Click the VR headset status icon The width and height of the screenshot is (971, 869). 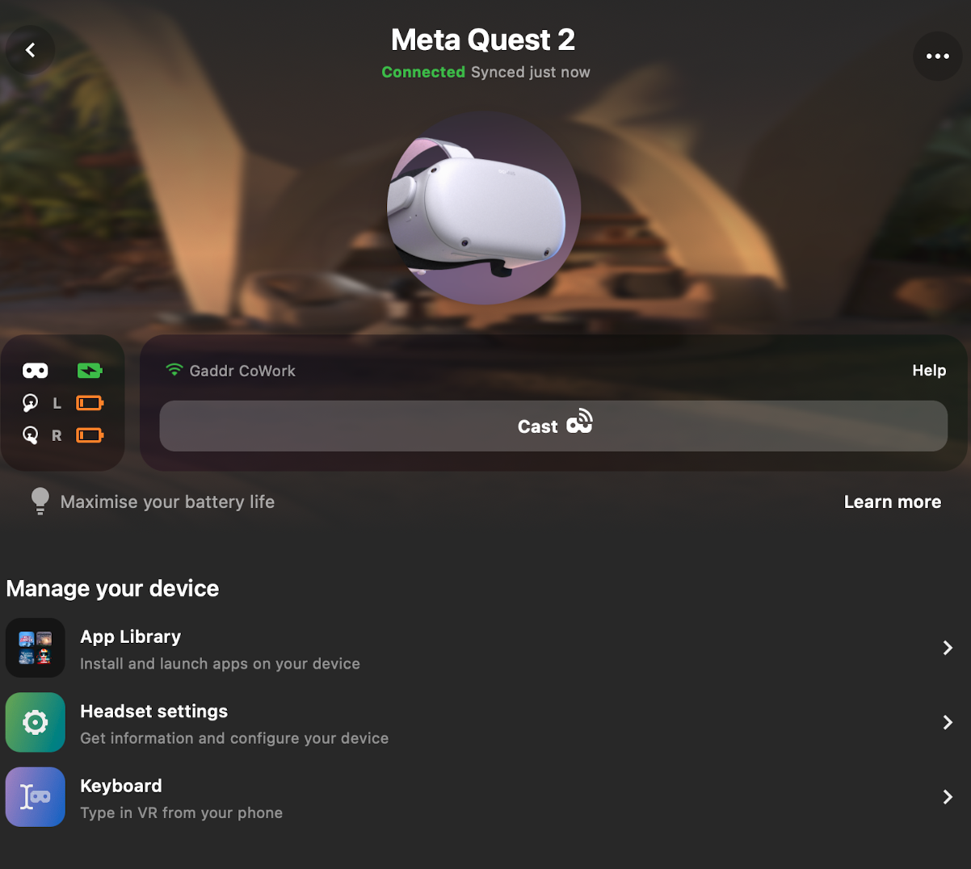35,371
